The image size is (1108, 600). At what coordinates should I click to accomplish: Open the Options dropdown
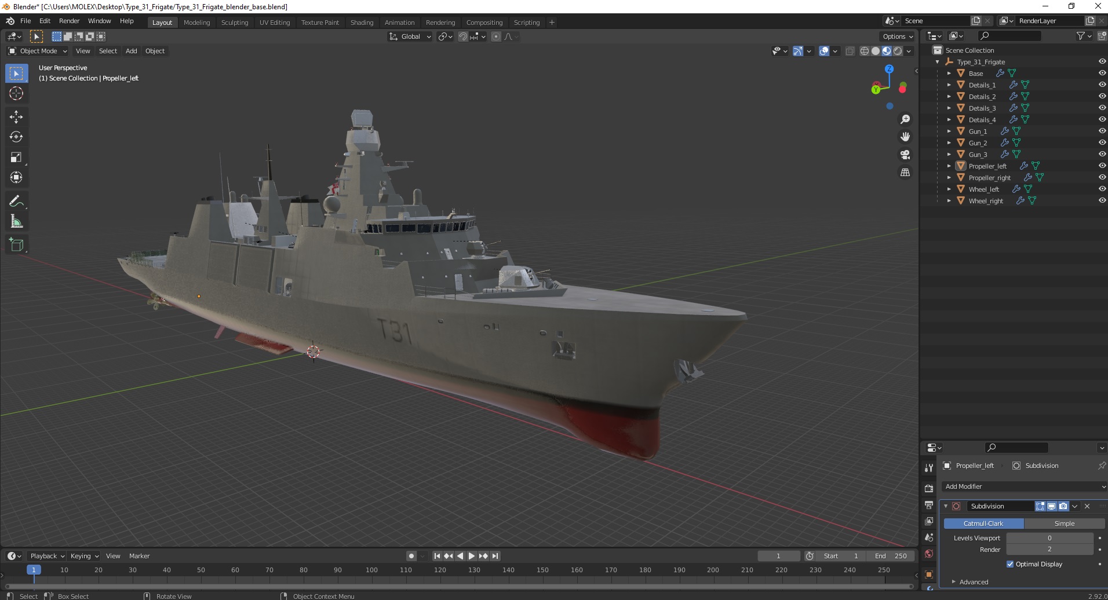pyautogui.click(x=898, y=36)
